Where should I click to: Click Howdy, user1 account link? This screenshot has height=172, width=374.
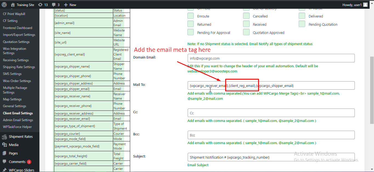pyautogui.click(x=352, y=5)
